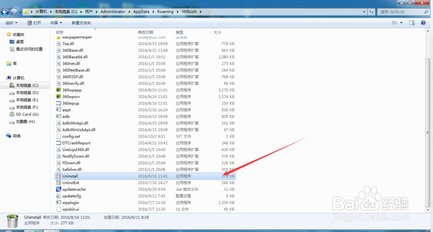Click the change view icon
Viewport: 433px width, 232px height.
394,23
